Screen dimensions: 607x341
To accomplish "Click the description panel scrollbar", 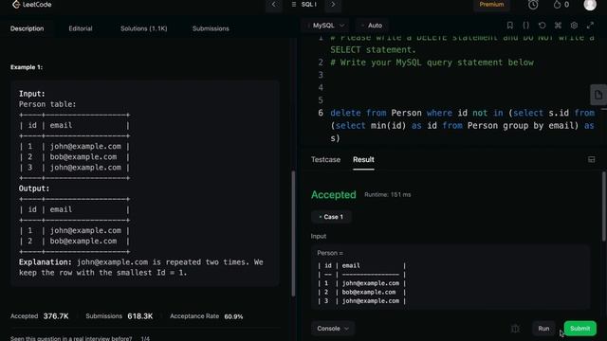I will click(293, 233).
